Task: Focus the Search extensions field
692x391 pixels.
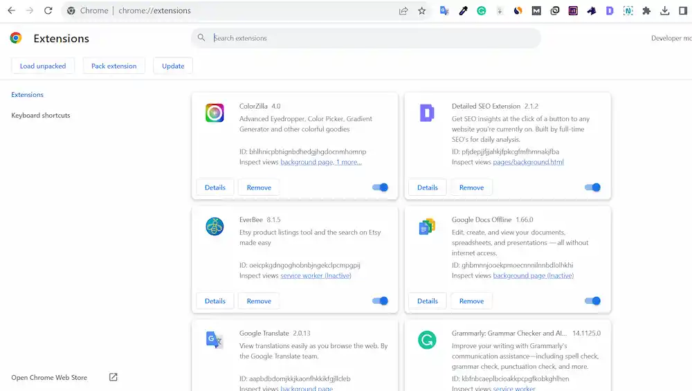Action: pyautogui.click(x=366, y=38)
